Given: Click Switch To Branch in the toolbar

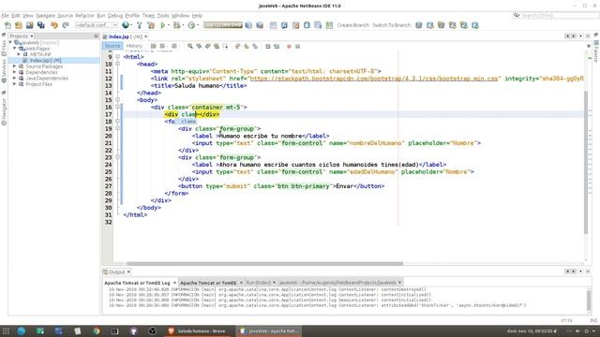Looking at the screenshot, I should click(392, 25).
